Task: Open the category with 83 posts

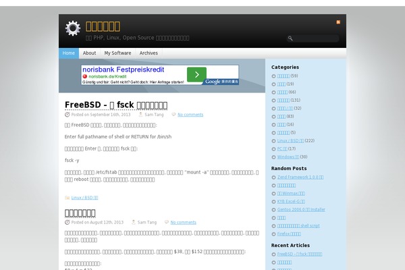Action: pos(281,117)
